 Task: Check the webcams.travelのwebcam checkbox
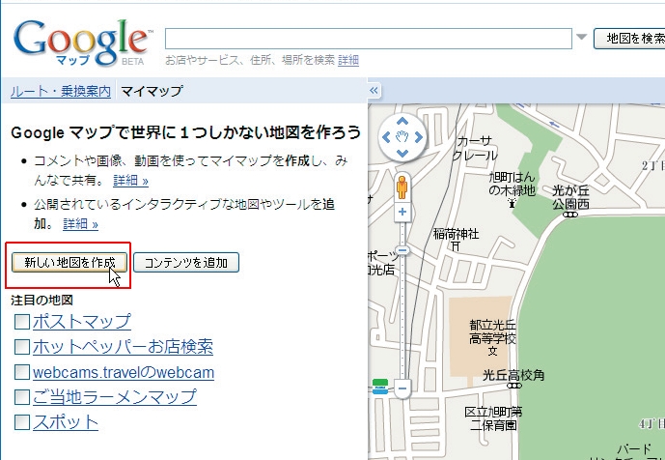(x=22, y=372)
